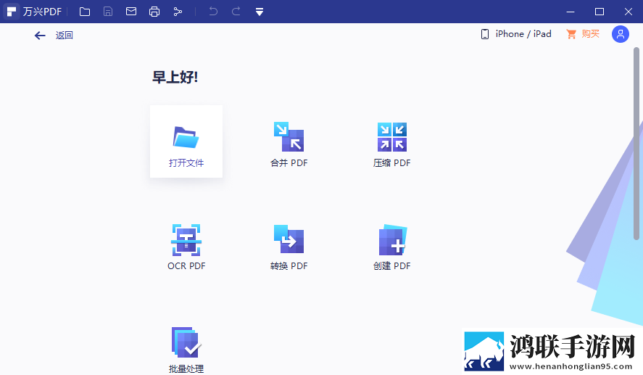Click the 压缩 PDF label

(x=391, y=163)
